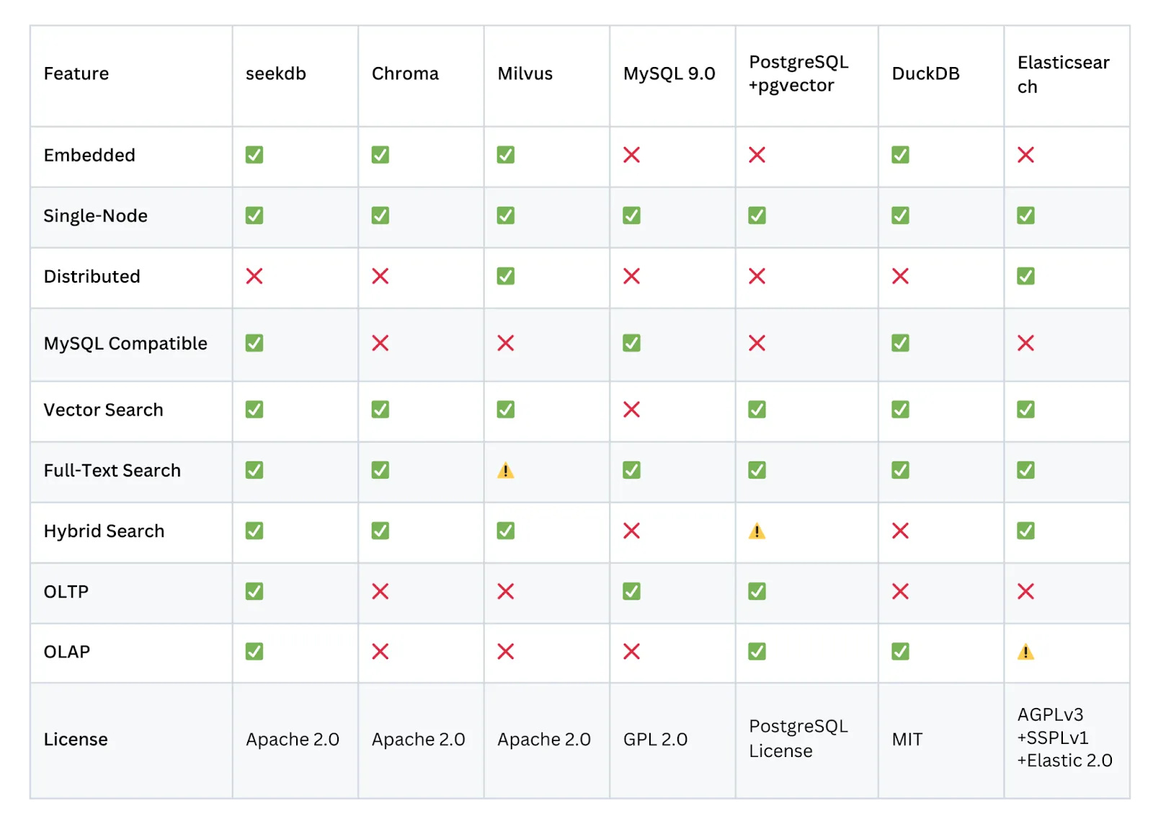
Task: Click the red X for Milvus OLAP
Action: 506,652
